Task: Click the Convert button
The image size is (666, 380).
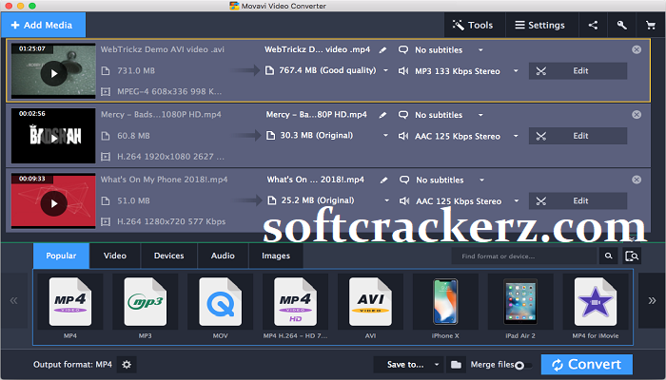Action: [x=587, y=364]
